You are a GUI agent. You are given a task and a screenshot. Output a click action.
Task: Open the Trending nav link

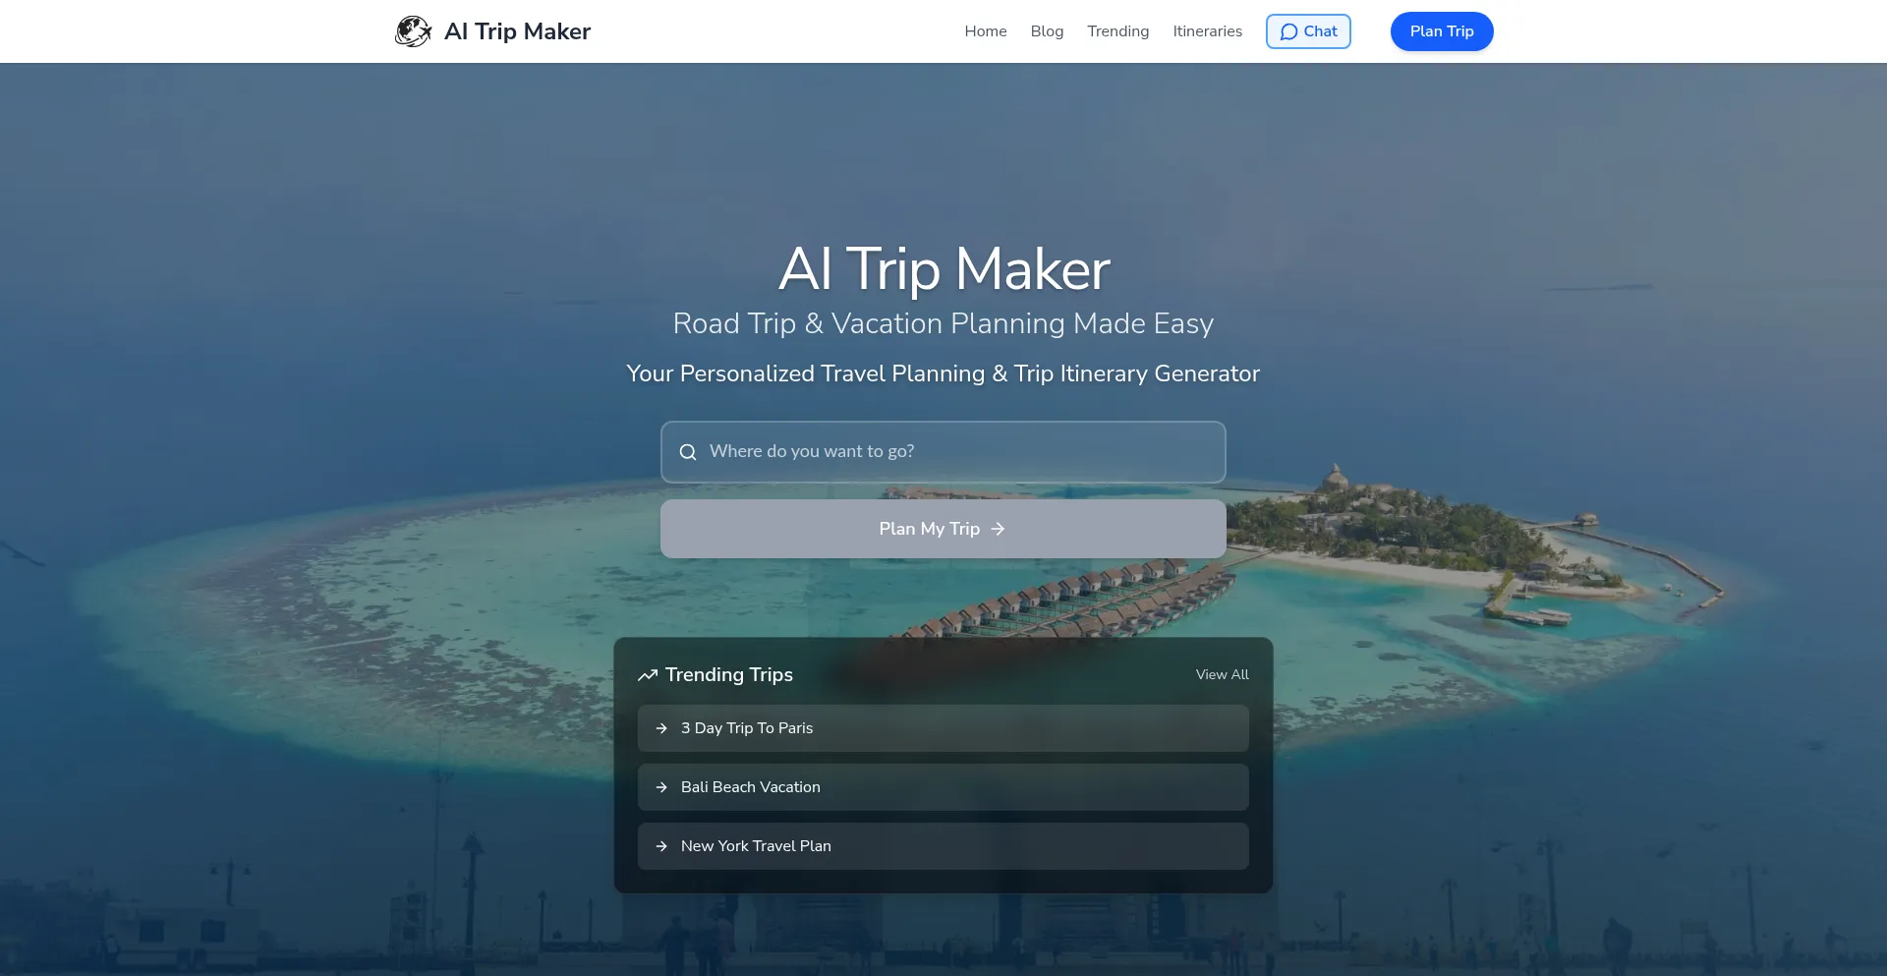coord(1117,31)
